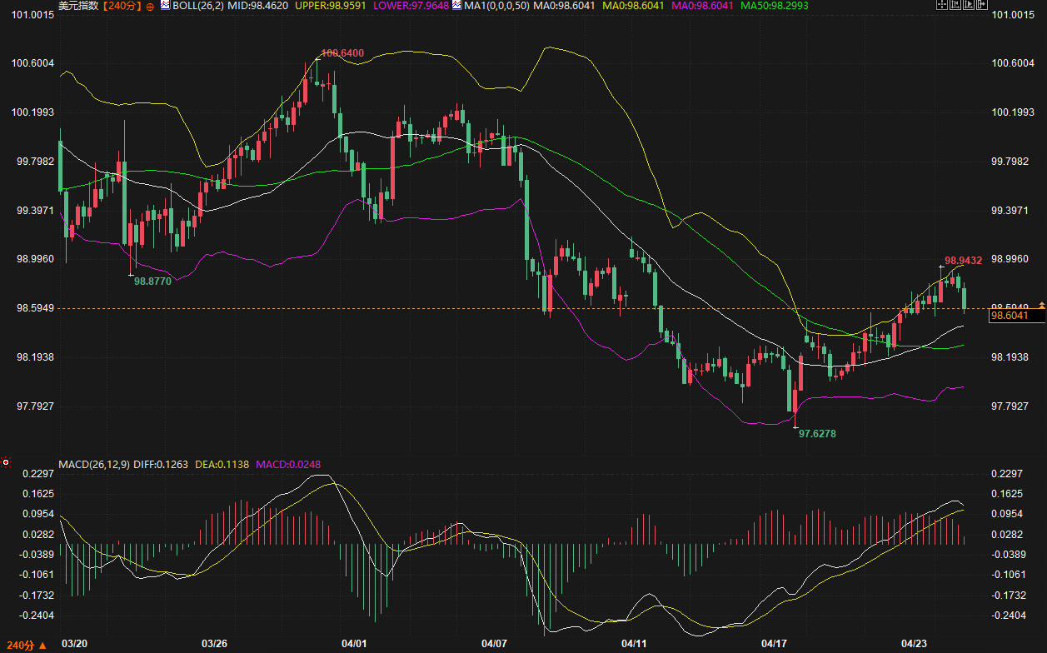The width and height of the screenshot is (1047, 653).
Task: Click the orange circle icon after 240分
Action: pos(149,7)
